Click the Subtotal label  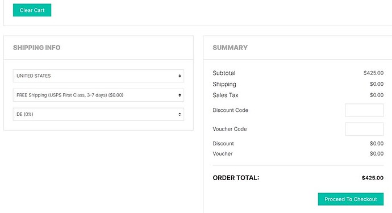(x=224, y=73)
